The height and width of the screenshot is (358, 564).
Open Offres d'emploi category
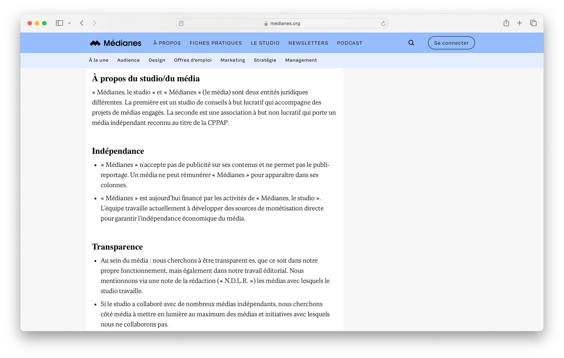pyautogui.click(x=193, y=60)
